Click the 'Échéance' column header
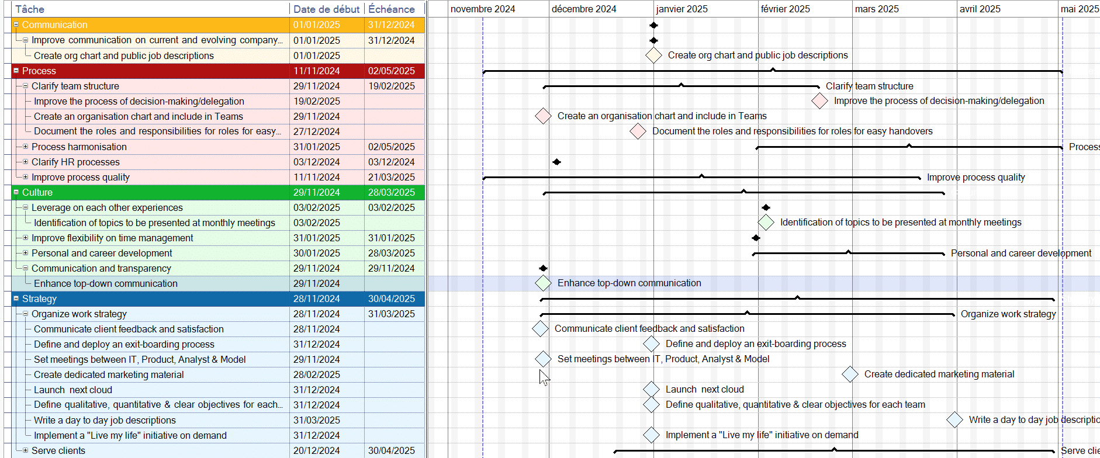Image resolution: width=1100 pixels, height=458 pixels. point(391,9)
